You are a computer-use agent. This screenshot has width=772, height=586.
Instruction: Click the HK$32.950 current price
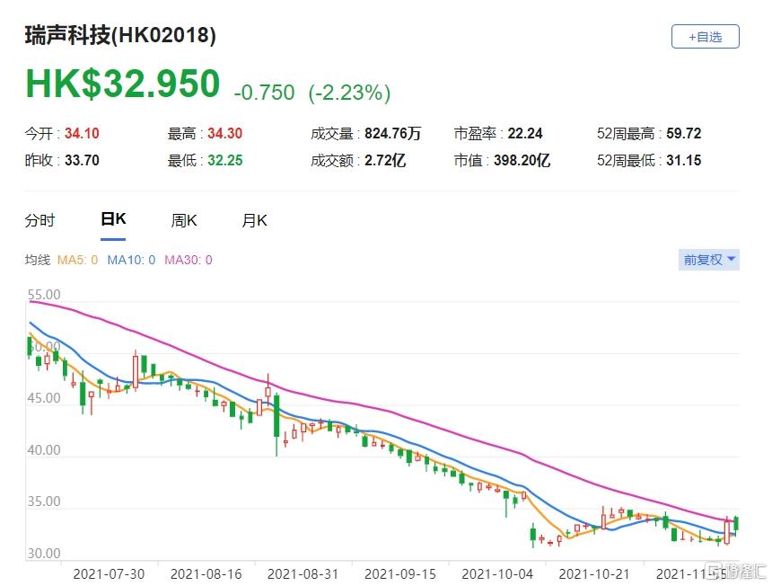[x=122, y=84]
